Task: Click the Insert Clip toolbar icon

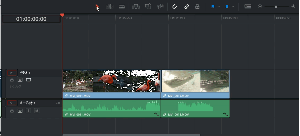Action: point(136,7)
